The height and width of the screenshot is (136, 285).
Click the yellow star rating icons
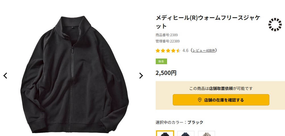[x=168, y=51]
